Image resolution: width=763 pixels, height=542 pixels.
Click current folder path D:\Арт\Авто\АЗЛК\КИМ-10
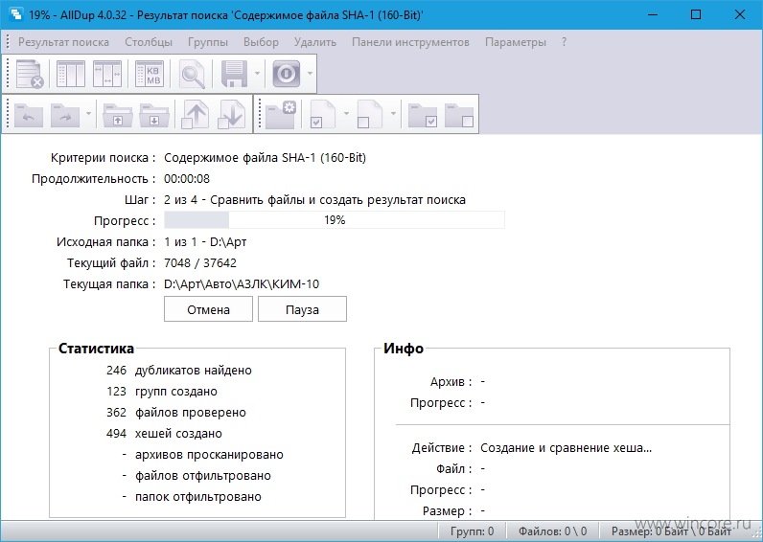[x=242, y=283]
